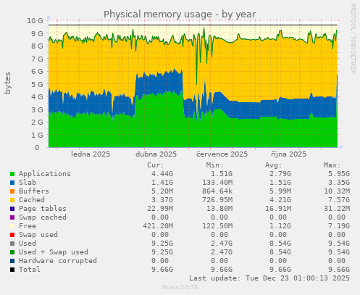Click Buffers current value 5.20M
Image resolution: width=360 pixels, height=295 pixels.
(162, 191)
